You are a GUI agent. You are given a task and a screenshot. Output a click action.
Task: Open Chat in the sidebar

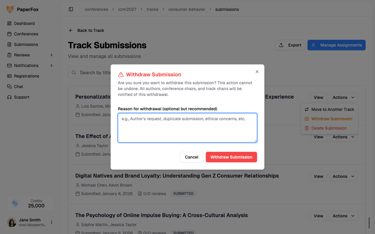click(x=18, y=87)
